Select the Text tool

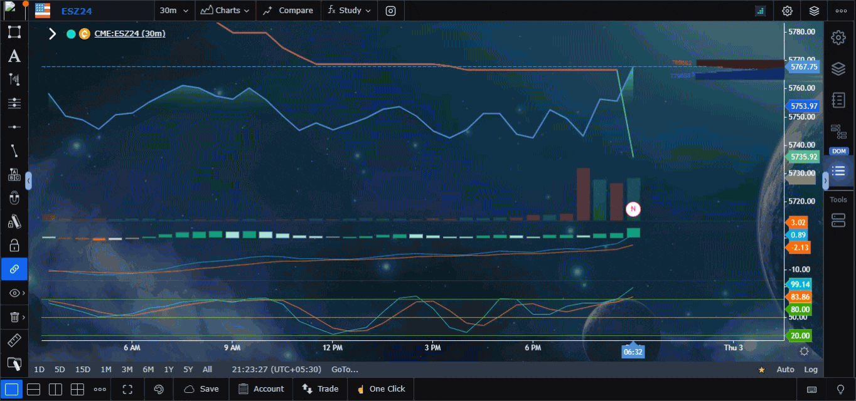(14, 56)
